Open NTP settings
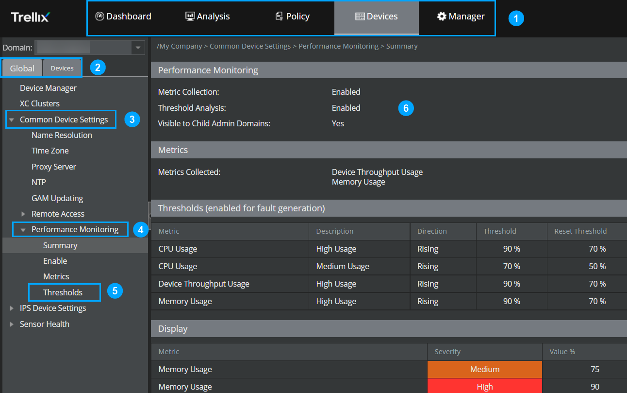This screenshot has width=627, height=393. click(x=39, y=183)
